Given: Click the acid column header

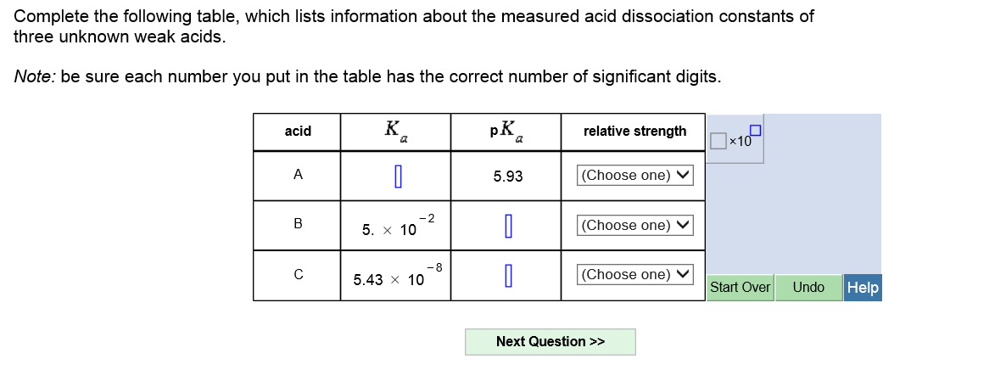Looking at the screenshot, I should tap(298, 131).
